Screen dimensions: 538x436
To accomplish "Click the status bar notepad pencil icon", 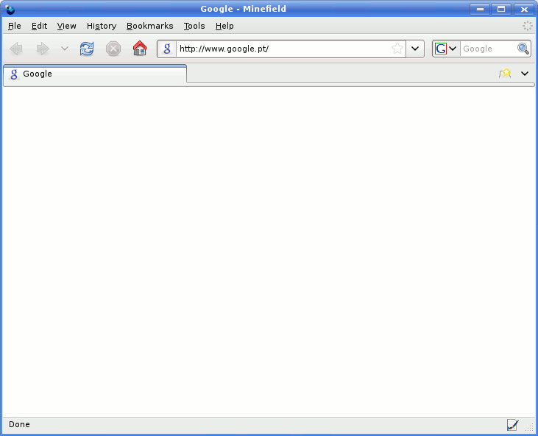I will 513,425.
